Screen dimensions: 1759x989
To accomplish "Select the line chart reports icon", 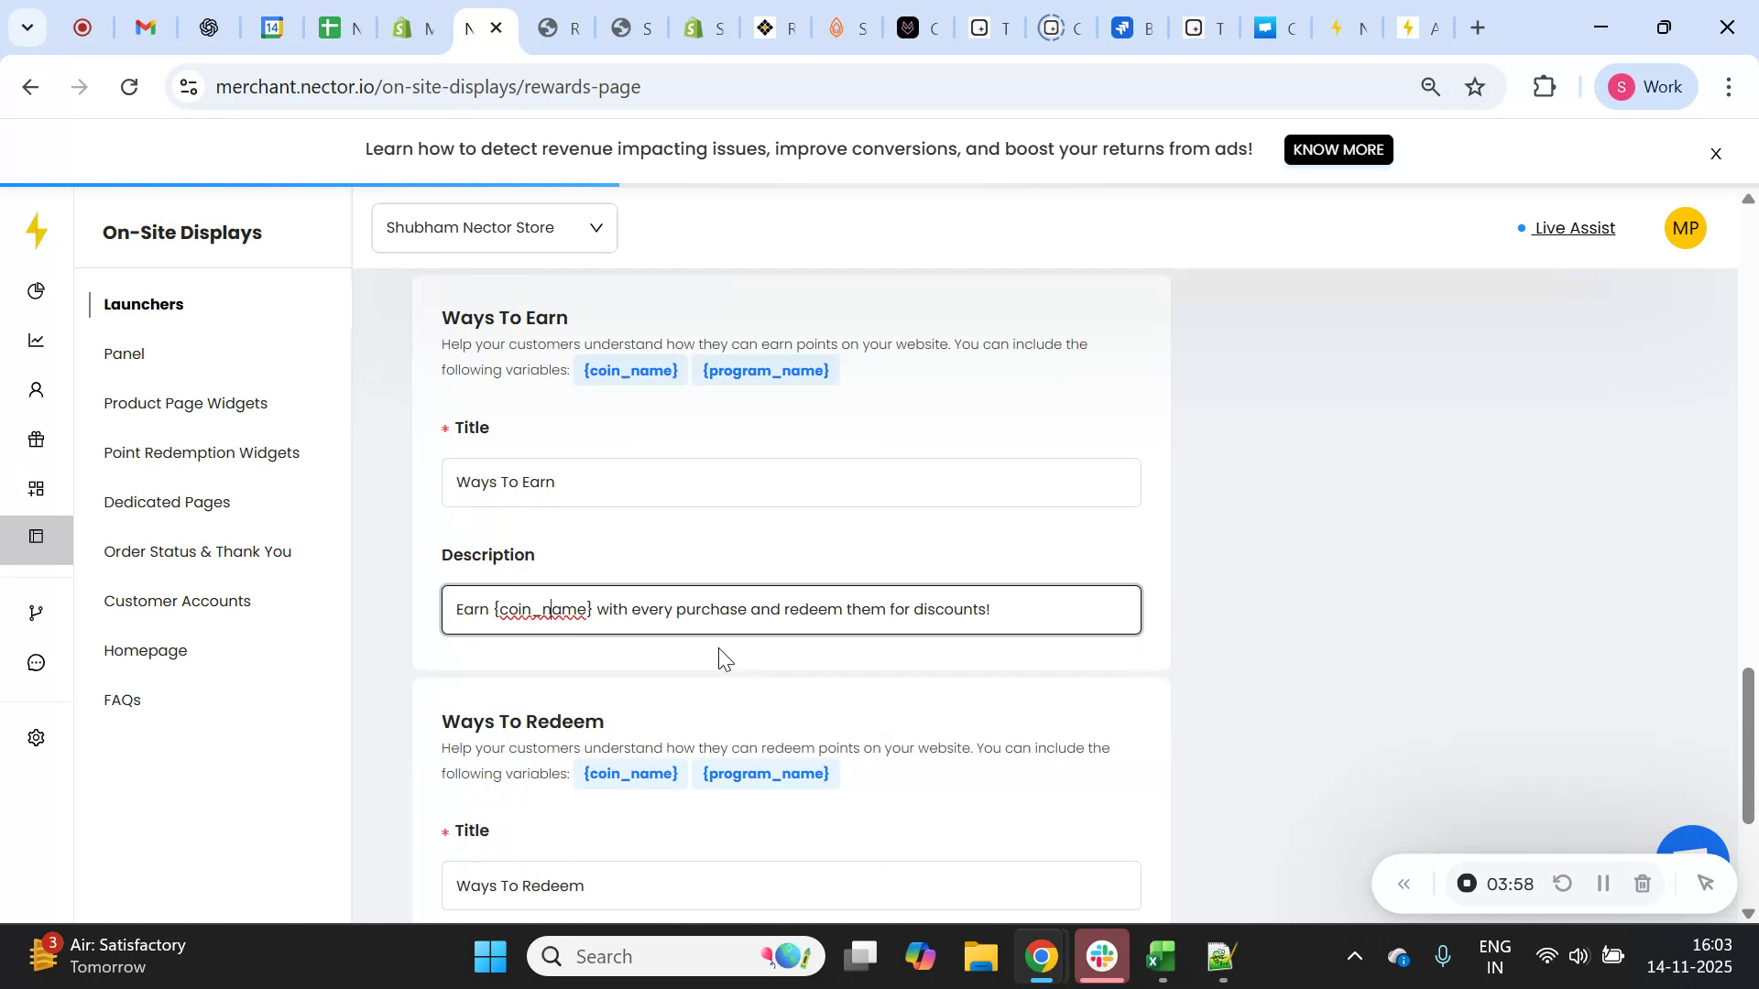I will click(36, 340).
